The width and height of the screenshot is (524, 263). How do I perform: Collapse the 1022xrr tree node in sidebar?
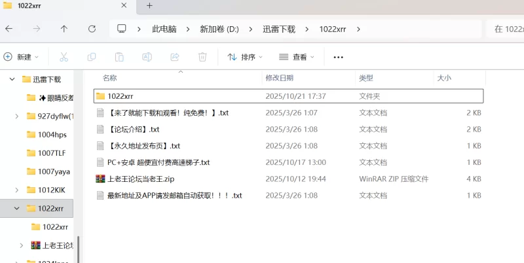(x=17, y=208)
